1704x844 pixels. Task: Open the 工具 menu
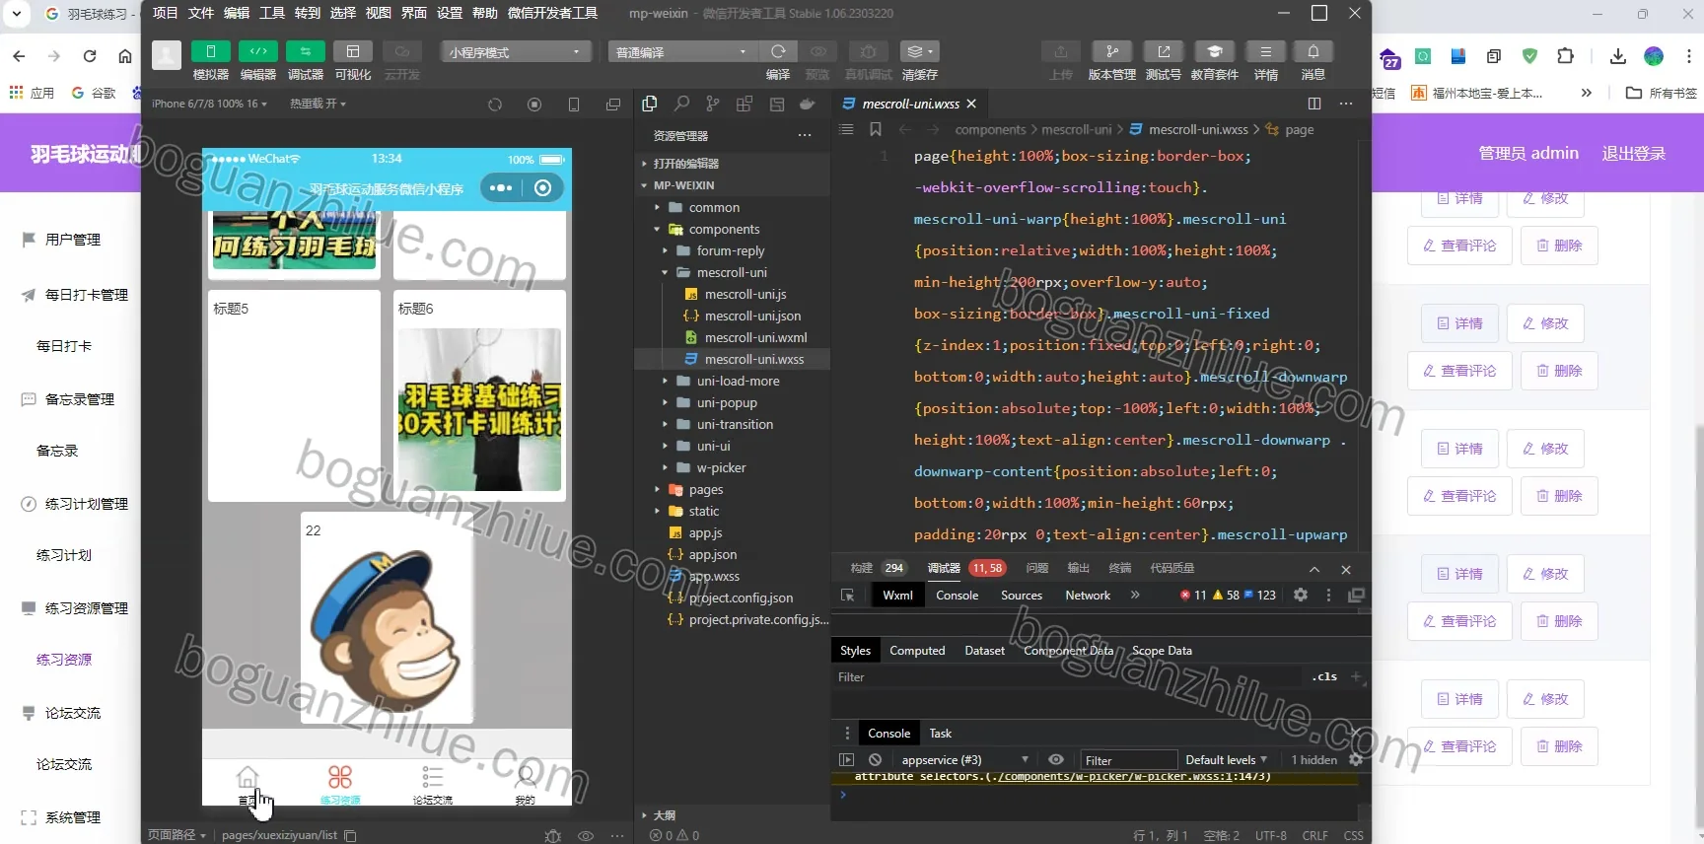click(272, 13)
